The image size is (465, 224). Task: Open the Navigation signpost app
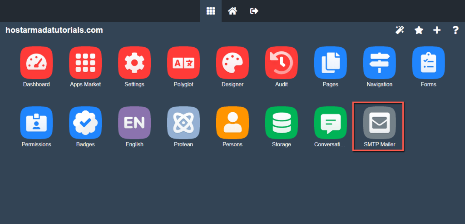[380, 63]
